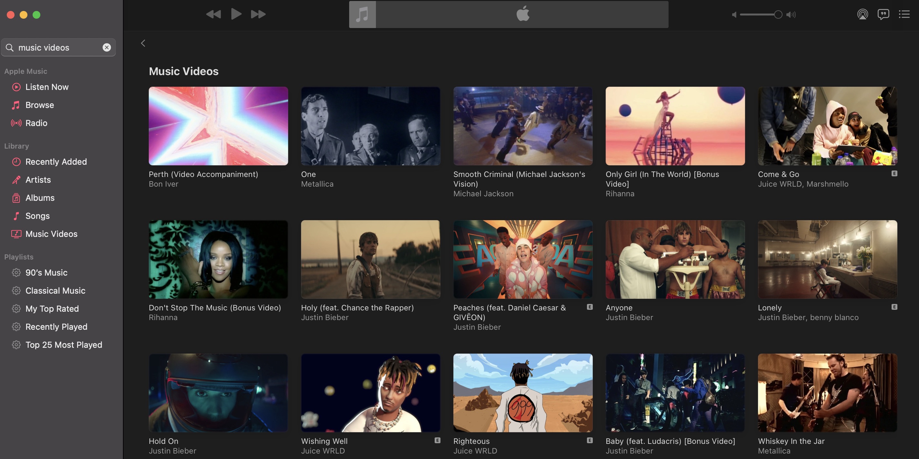Screen dimensions: 919x459
Task: Click the Listen Now sidebar icon
Action: point(16,87)
